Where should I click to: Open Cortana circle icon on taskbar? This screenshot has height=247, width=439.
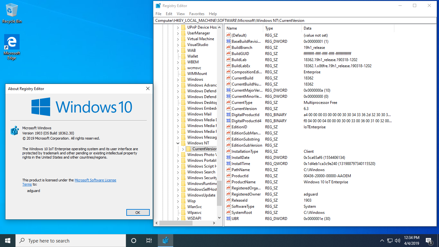134,241
